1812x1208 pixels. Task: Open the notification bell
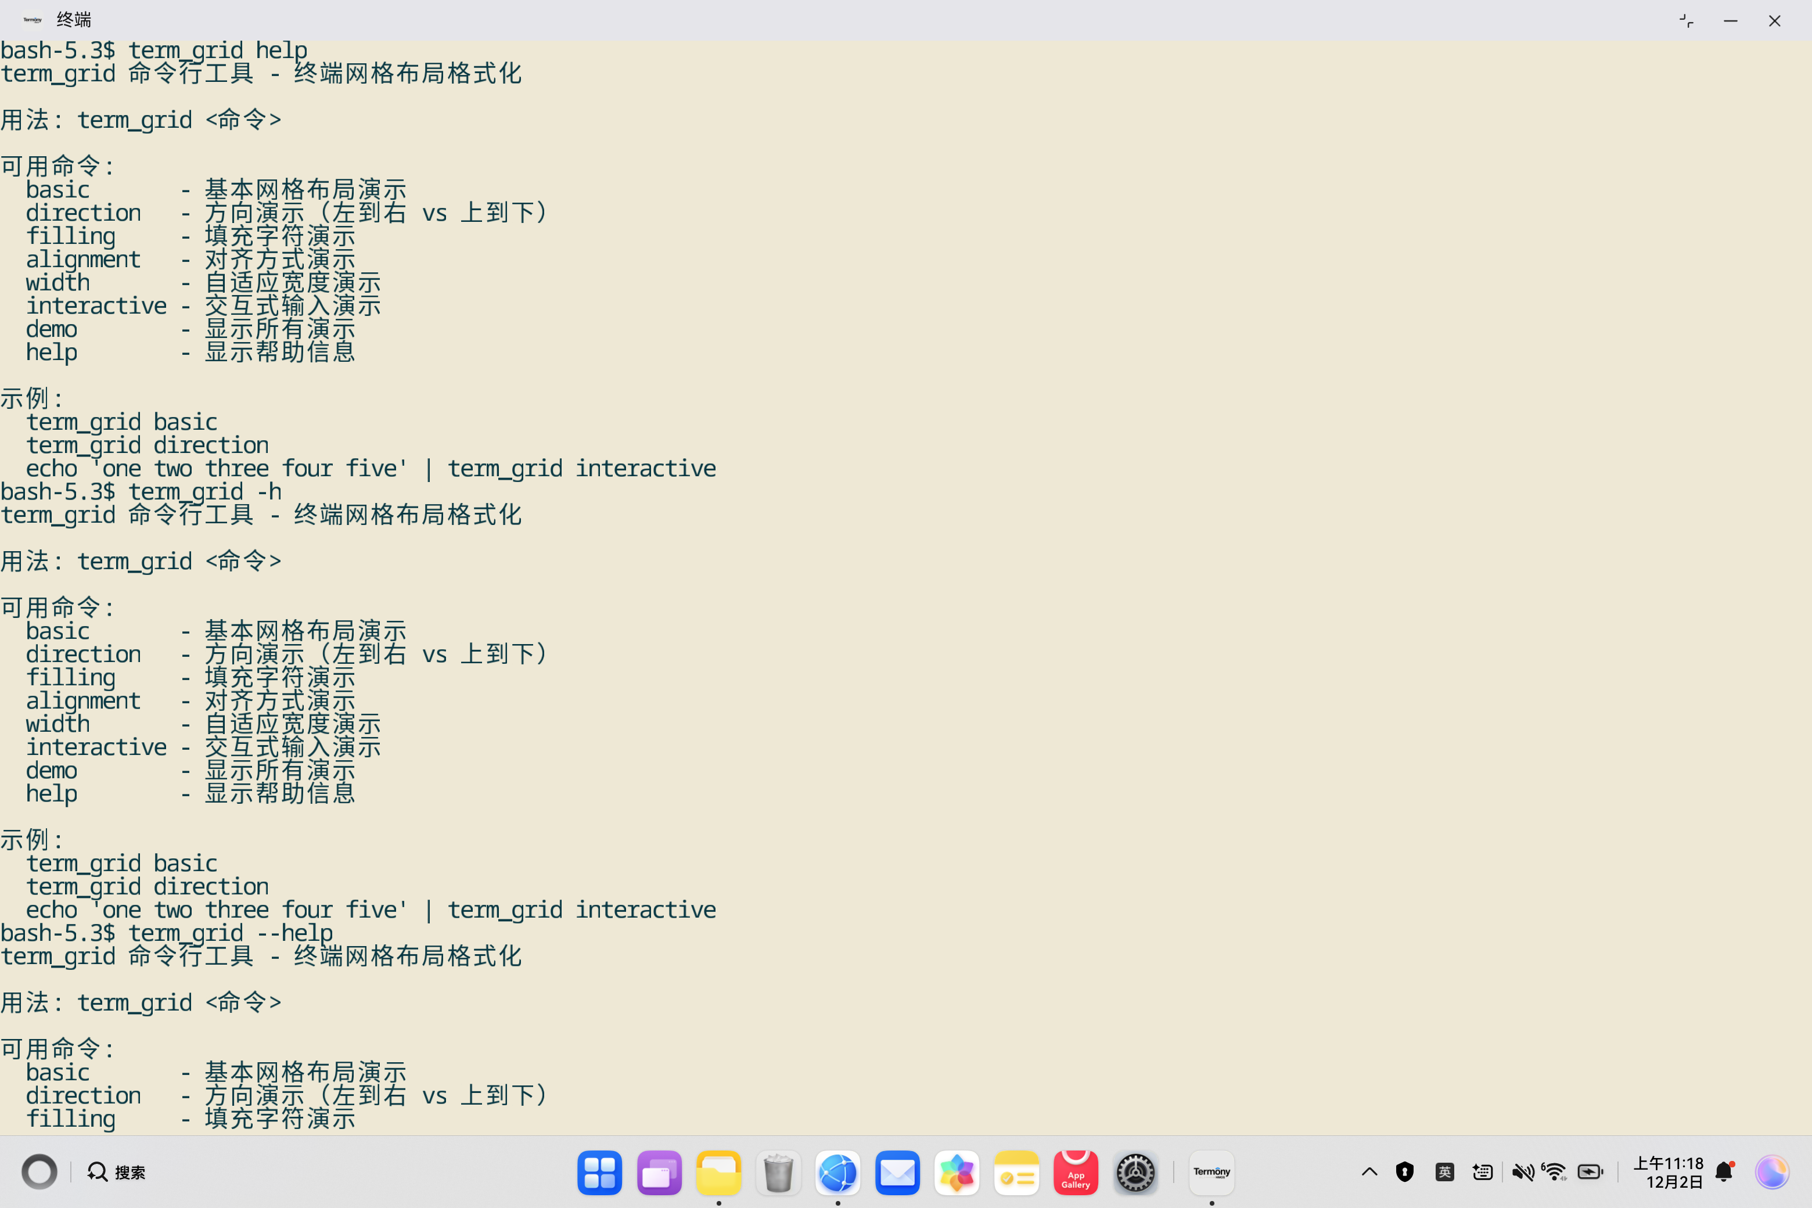coord(1724,1173)
